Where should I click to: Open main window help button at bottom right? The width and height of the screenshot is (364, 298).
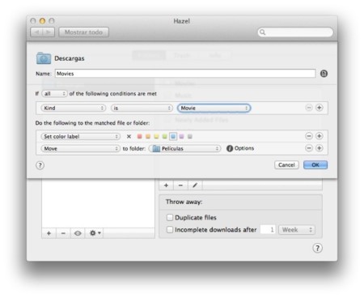pyautogui.click(x=317, y=248)
